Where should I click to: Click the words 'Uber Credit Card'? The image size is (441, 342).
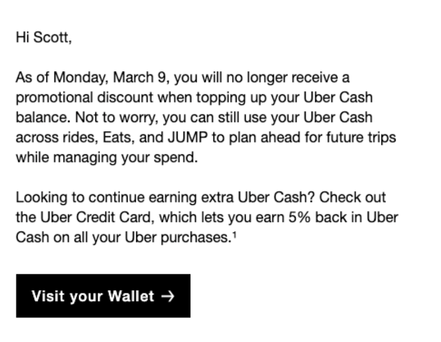96,217
